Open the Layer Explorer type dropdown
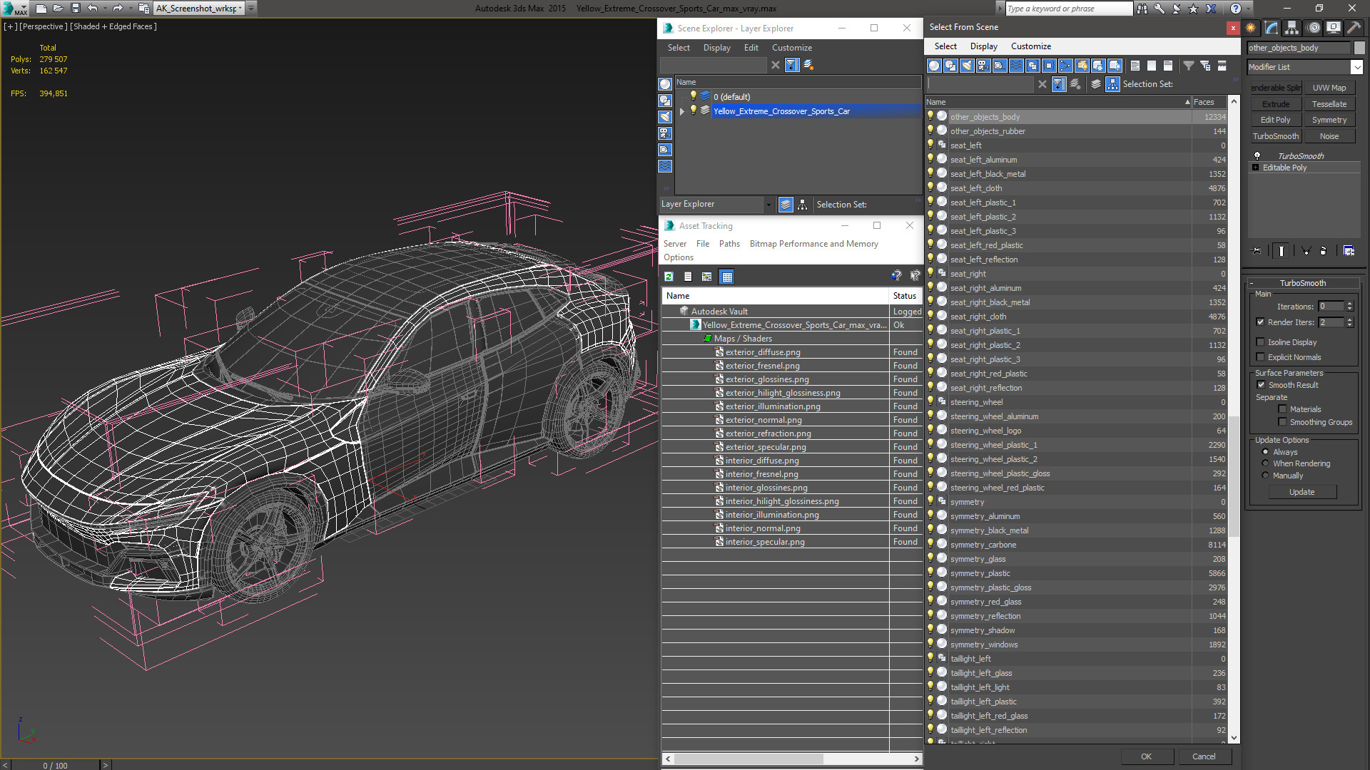Image resolution: width=1370 pixels, height=770 pixels. (x=768, y=205)
